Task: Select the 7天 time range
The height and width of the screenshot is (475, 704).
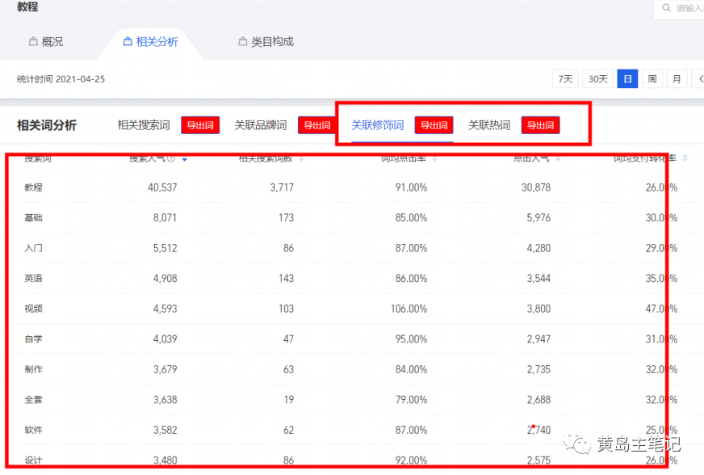Action: tap(565, 79)
